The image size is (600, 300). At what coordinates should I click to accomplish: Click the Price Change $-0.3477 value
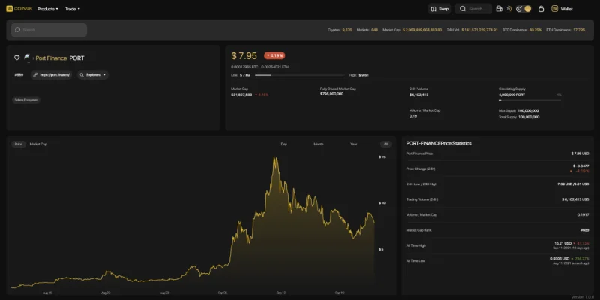pos(581,166)
